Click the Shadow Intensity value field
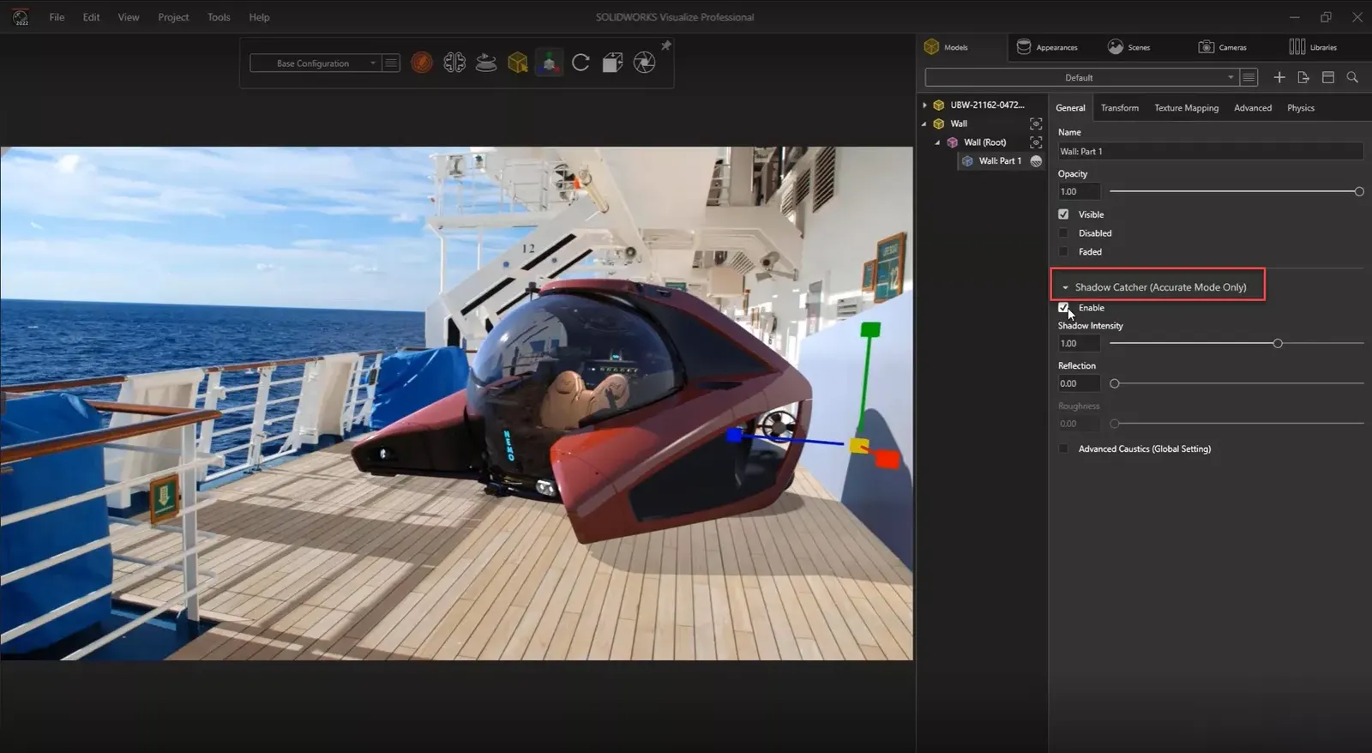 coord(1078,344)
